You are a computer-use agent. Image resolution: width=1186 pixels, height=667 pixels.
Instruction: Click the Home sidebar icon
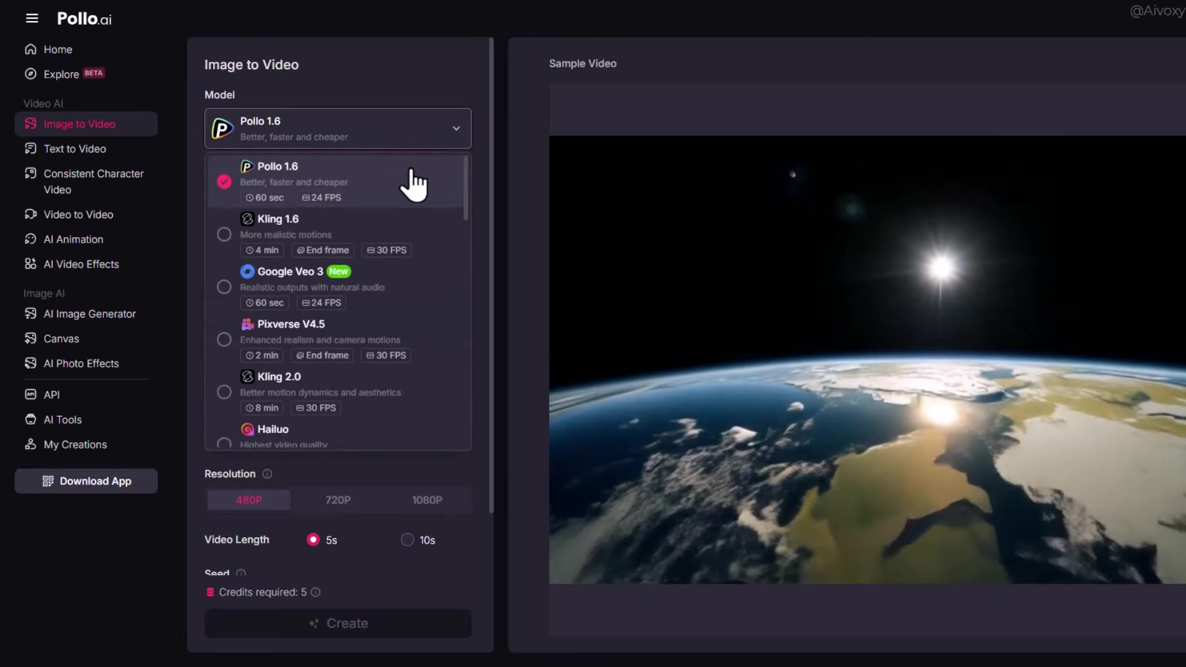point(30,49)
